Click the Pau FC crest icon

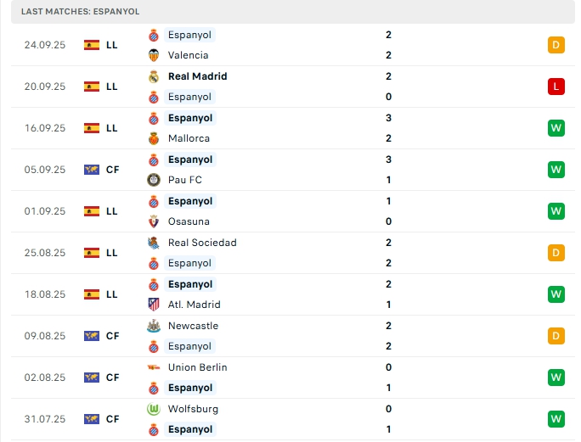pyautogui.click(x=154, y=180)
